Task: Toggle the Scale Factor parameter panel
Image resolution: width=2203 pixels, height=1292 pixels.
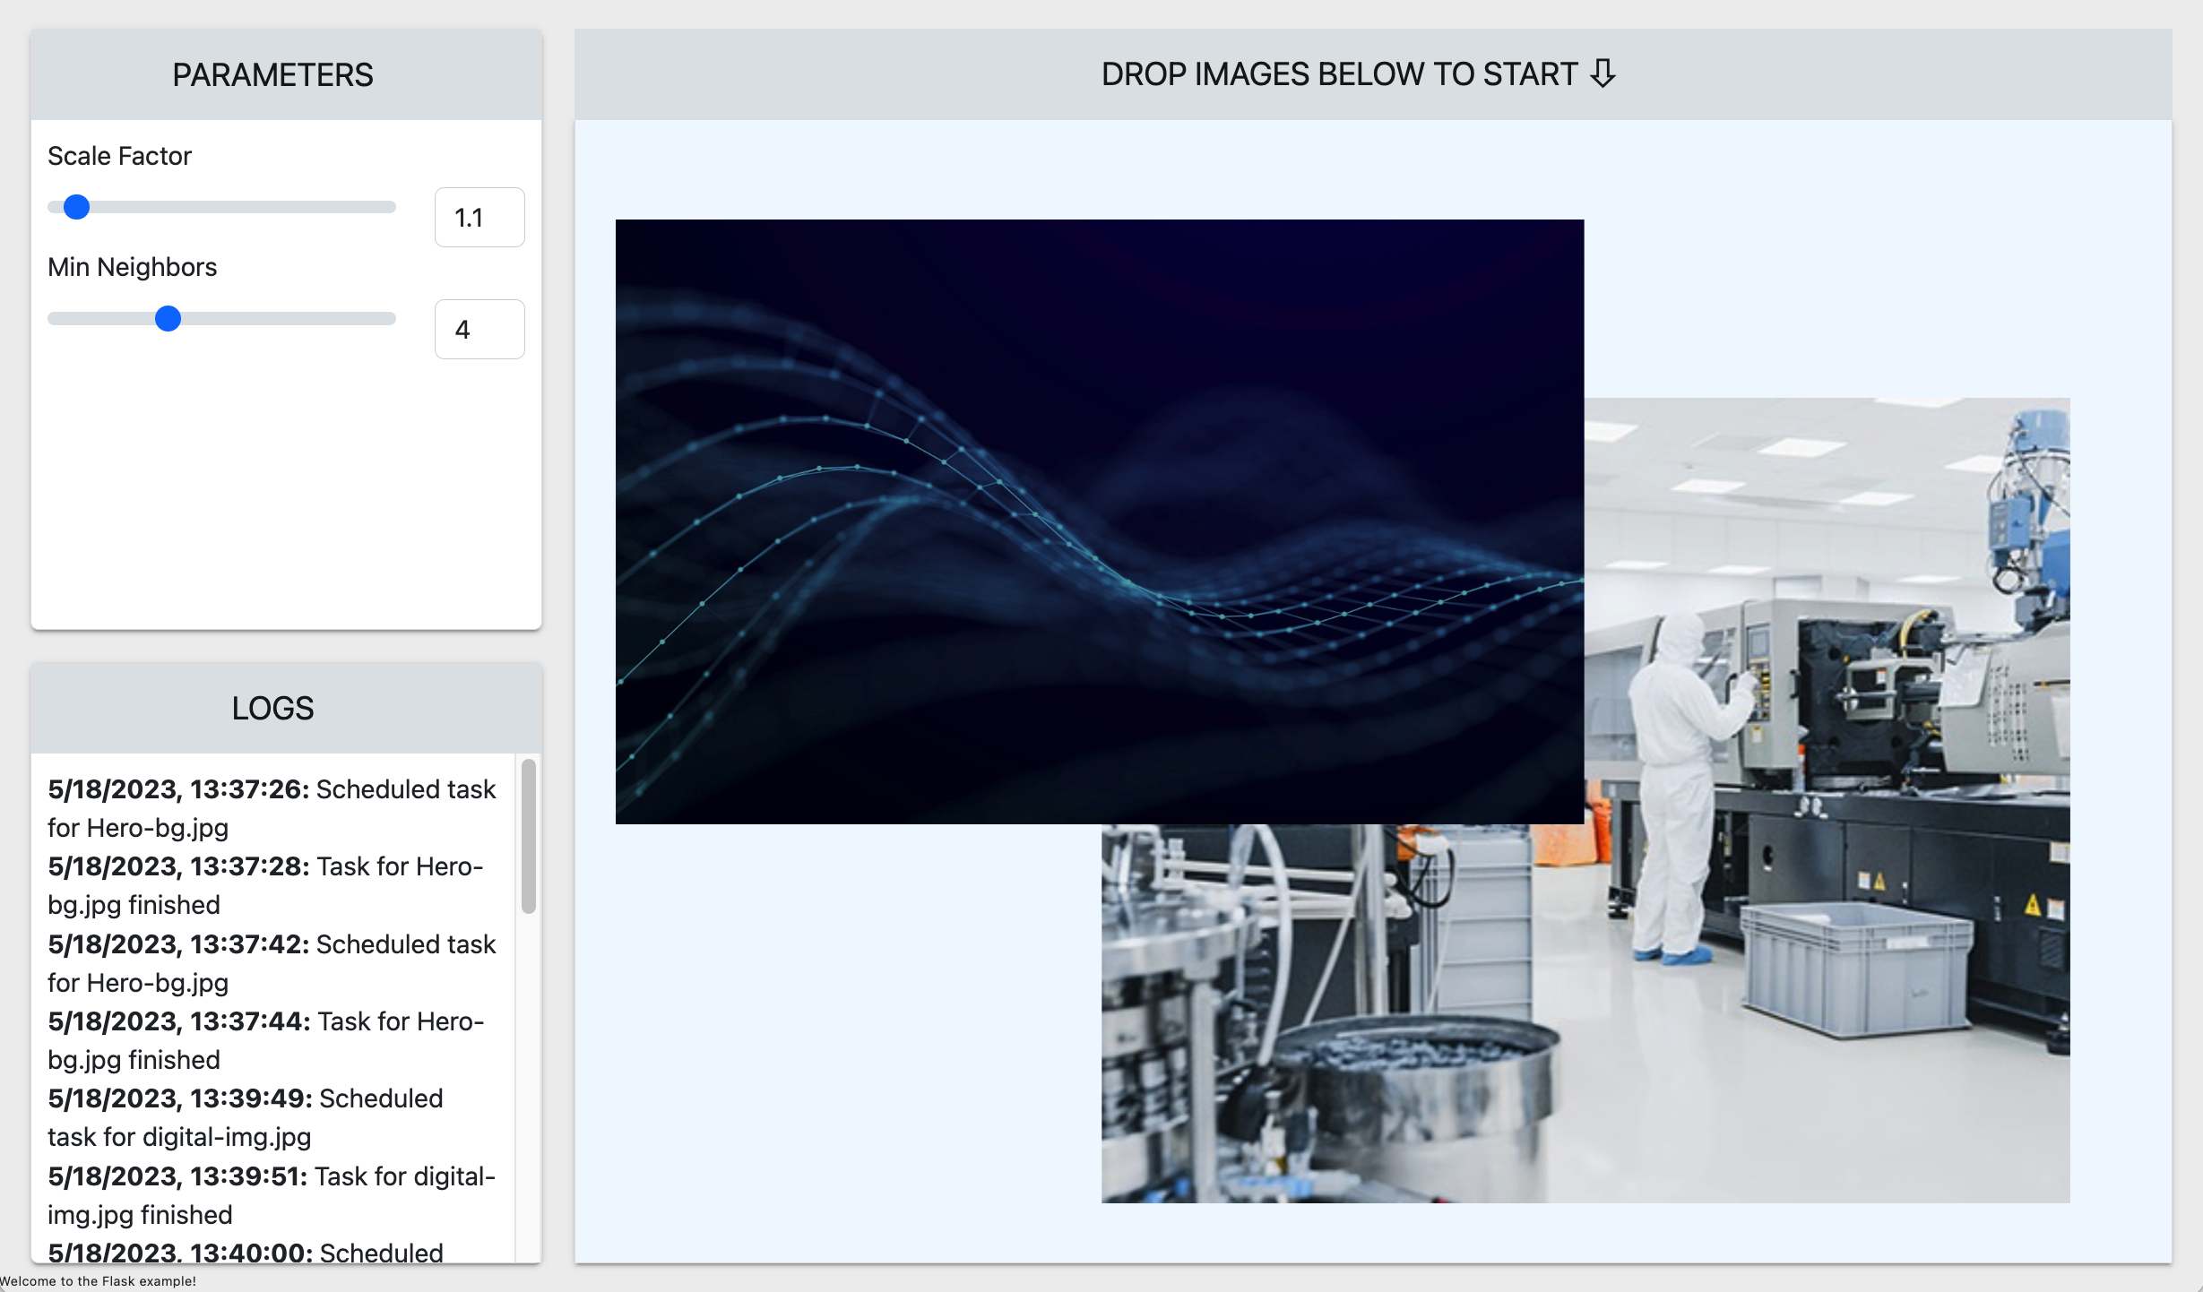Action: [120, 155]
